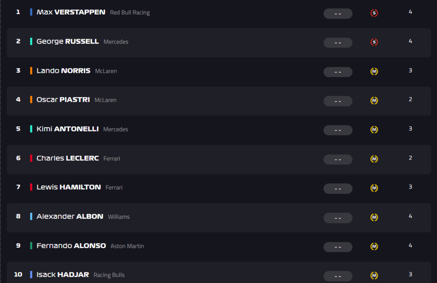437x283 pixels.
Task: Click Lewis Hamilton's medium tyre icon
Action: pos(374,188)
